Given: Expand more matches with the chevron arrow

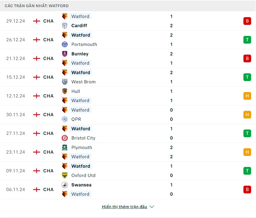Looking at the screenshot, I should coord(152,207).
